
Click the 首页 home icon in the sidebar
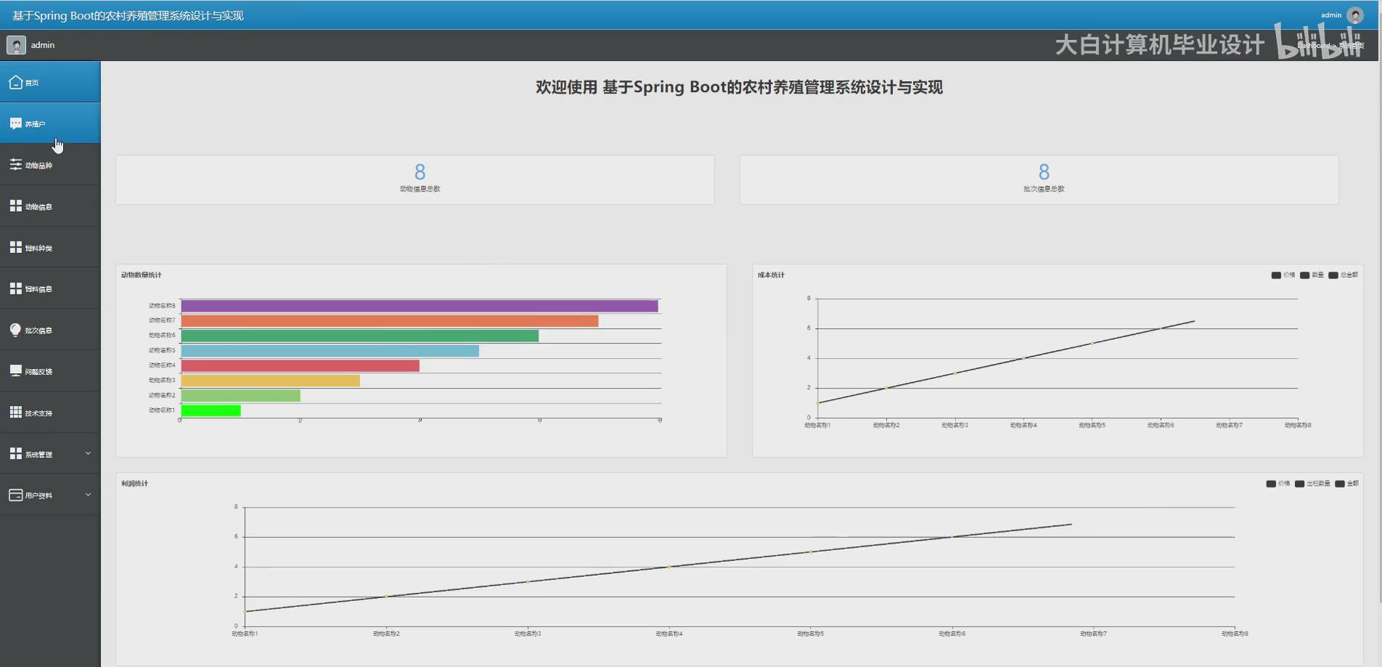16,82
